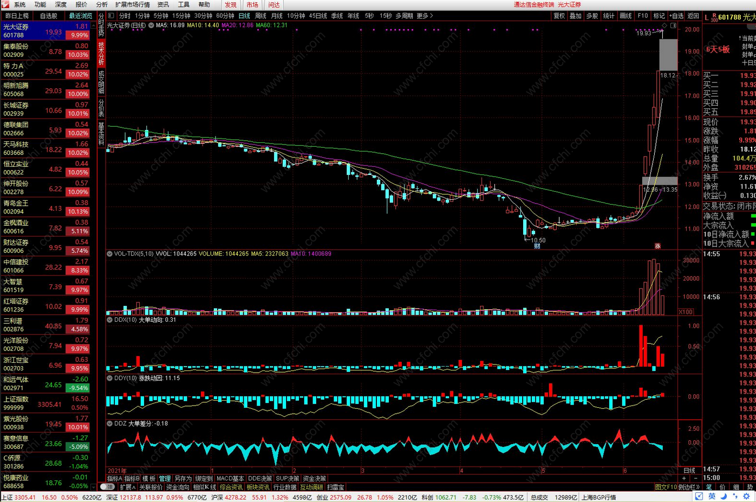
Task: Collapse the DDY(10) indicator panel
Action: click(110, 378)
